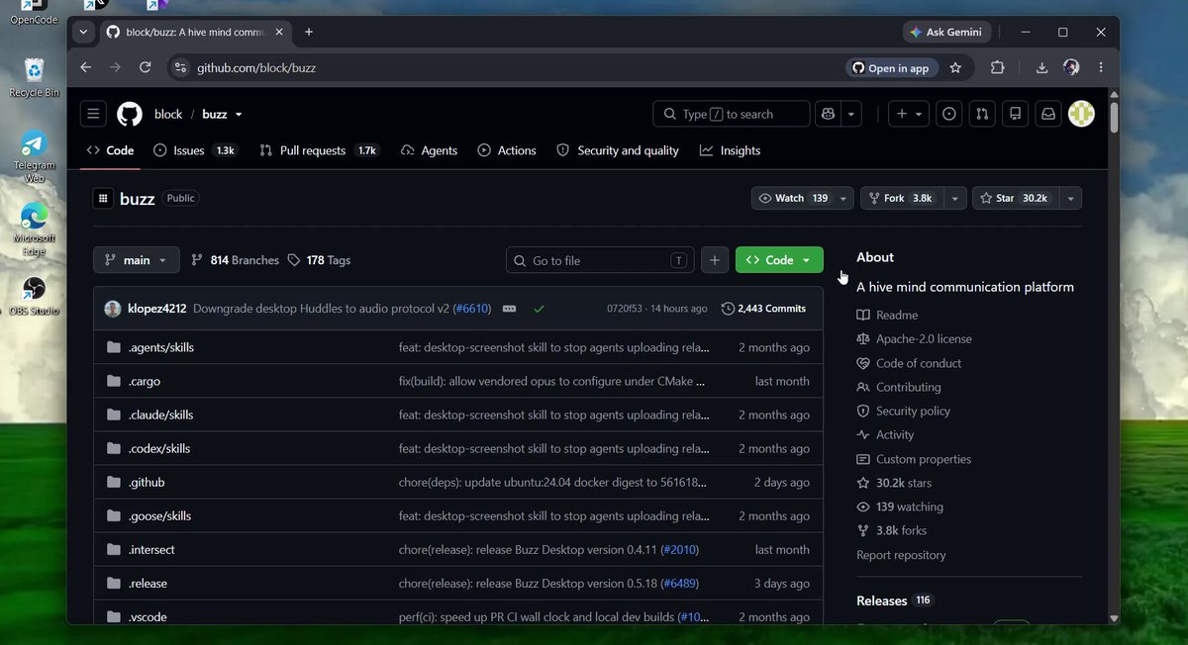Open the Copilot chat icon
Image resolution: width=1188 pixels, height=645 pixels.
(x=828, y=114)
